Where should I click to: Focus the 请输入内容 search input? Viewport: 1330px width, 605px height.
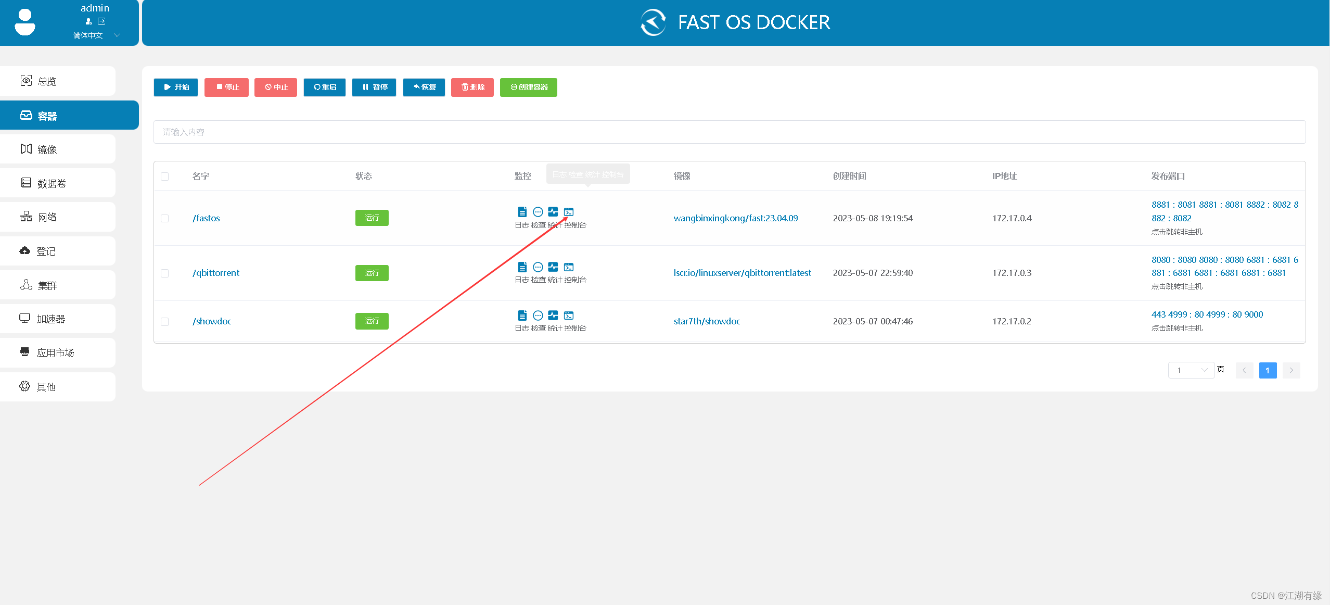pyautogui.click(x=730, y=132)
